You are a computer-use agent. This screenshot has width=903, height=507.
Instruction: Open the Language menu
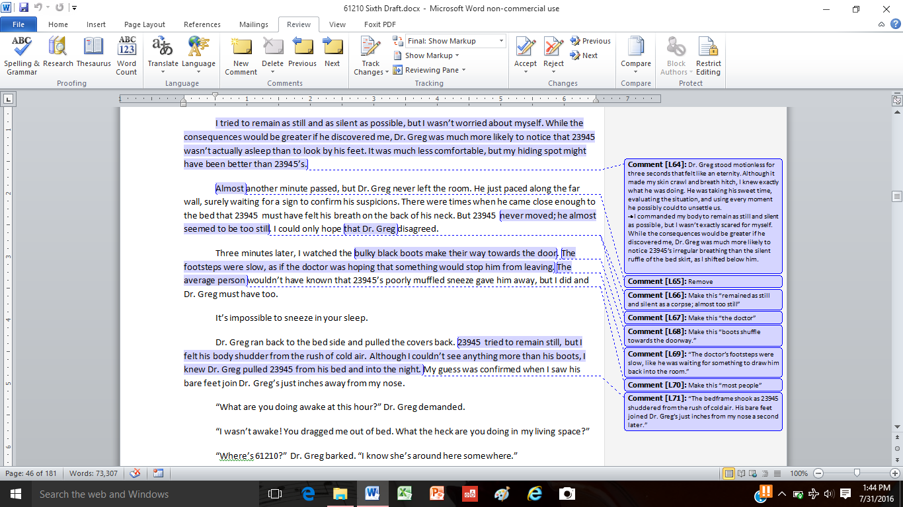coord(198,56)
